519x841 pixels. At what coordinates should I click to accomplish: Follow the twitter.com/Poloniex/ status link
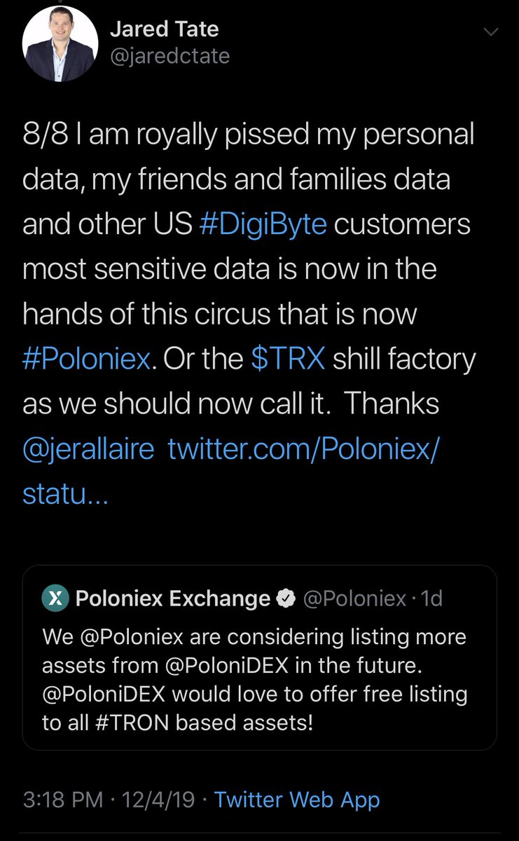pos(231,471)
